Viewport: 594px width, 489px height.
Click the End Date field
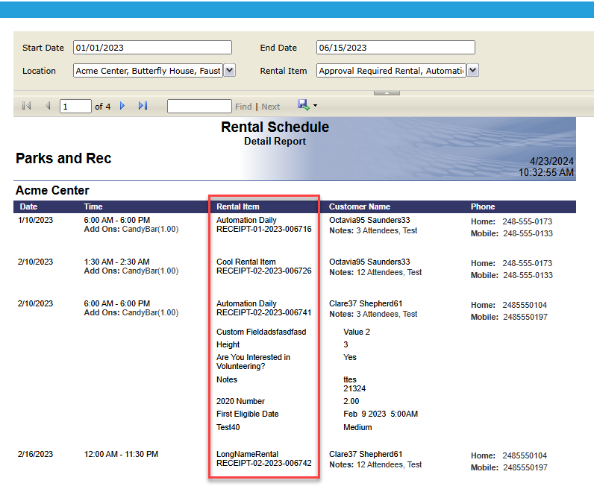(x=396, y=48)
